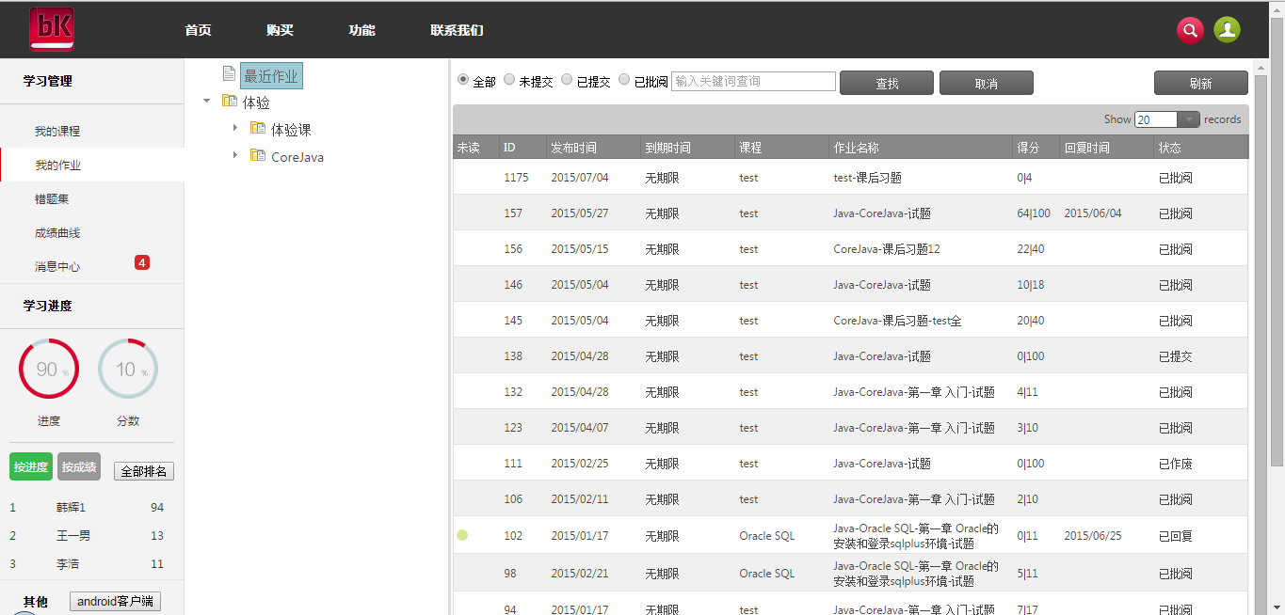This screenshot has width=1285, height=615.
Task: Select the 已批阅 radio button
Action: pyautogui.click(x=624, y=80)
